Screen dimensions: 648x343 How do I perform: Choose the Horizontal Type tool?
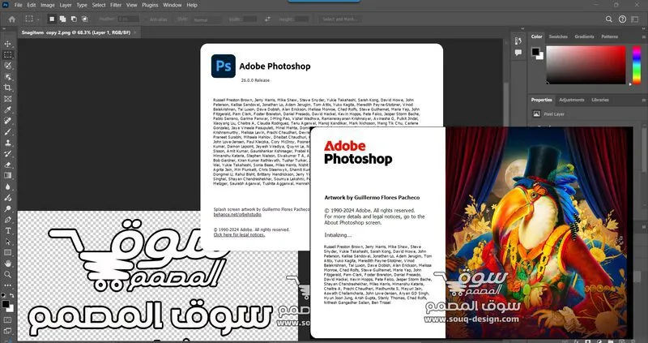8,230
